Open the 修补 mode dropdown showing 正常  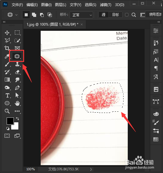pos(81,15)
